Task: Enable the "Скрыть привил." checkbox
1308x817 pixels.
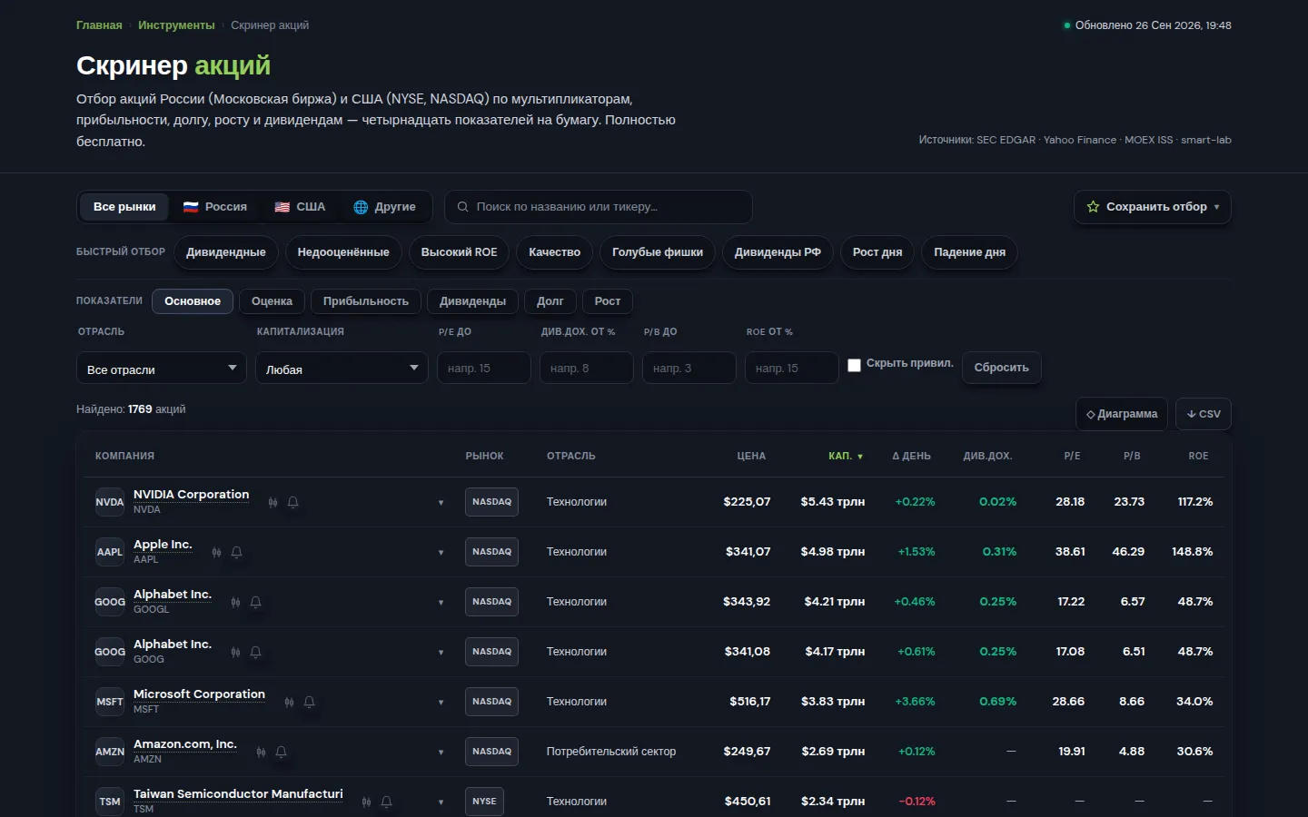Action: point(854,365)
